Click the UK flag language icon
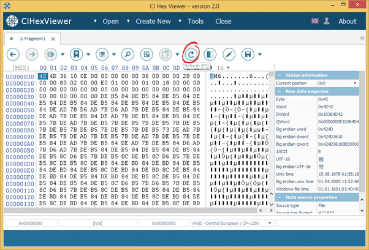Screen dimensions: 369x250 (315, 21)
